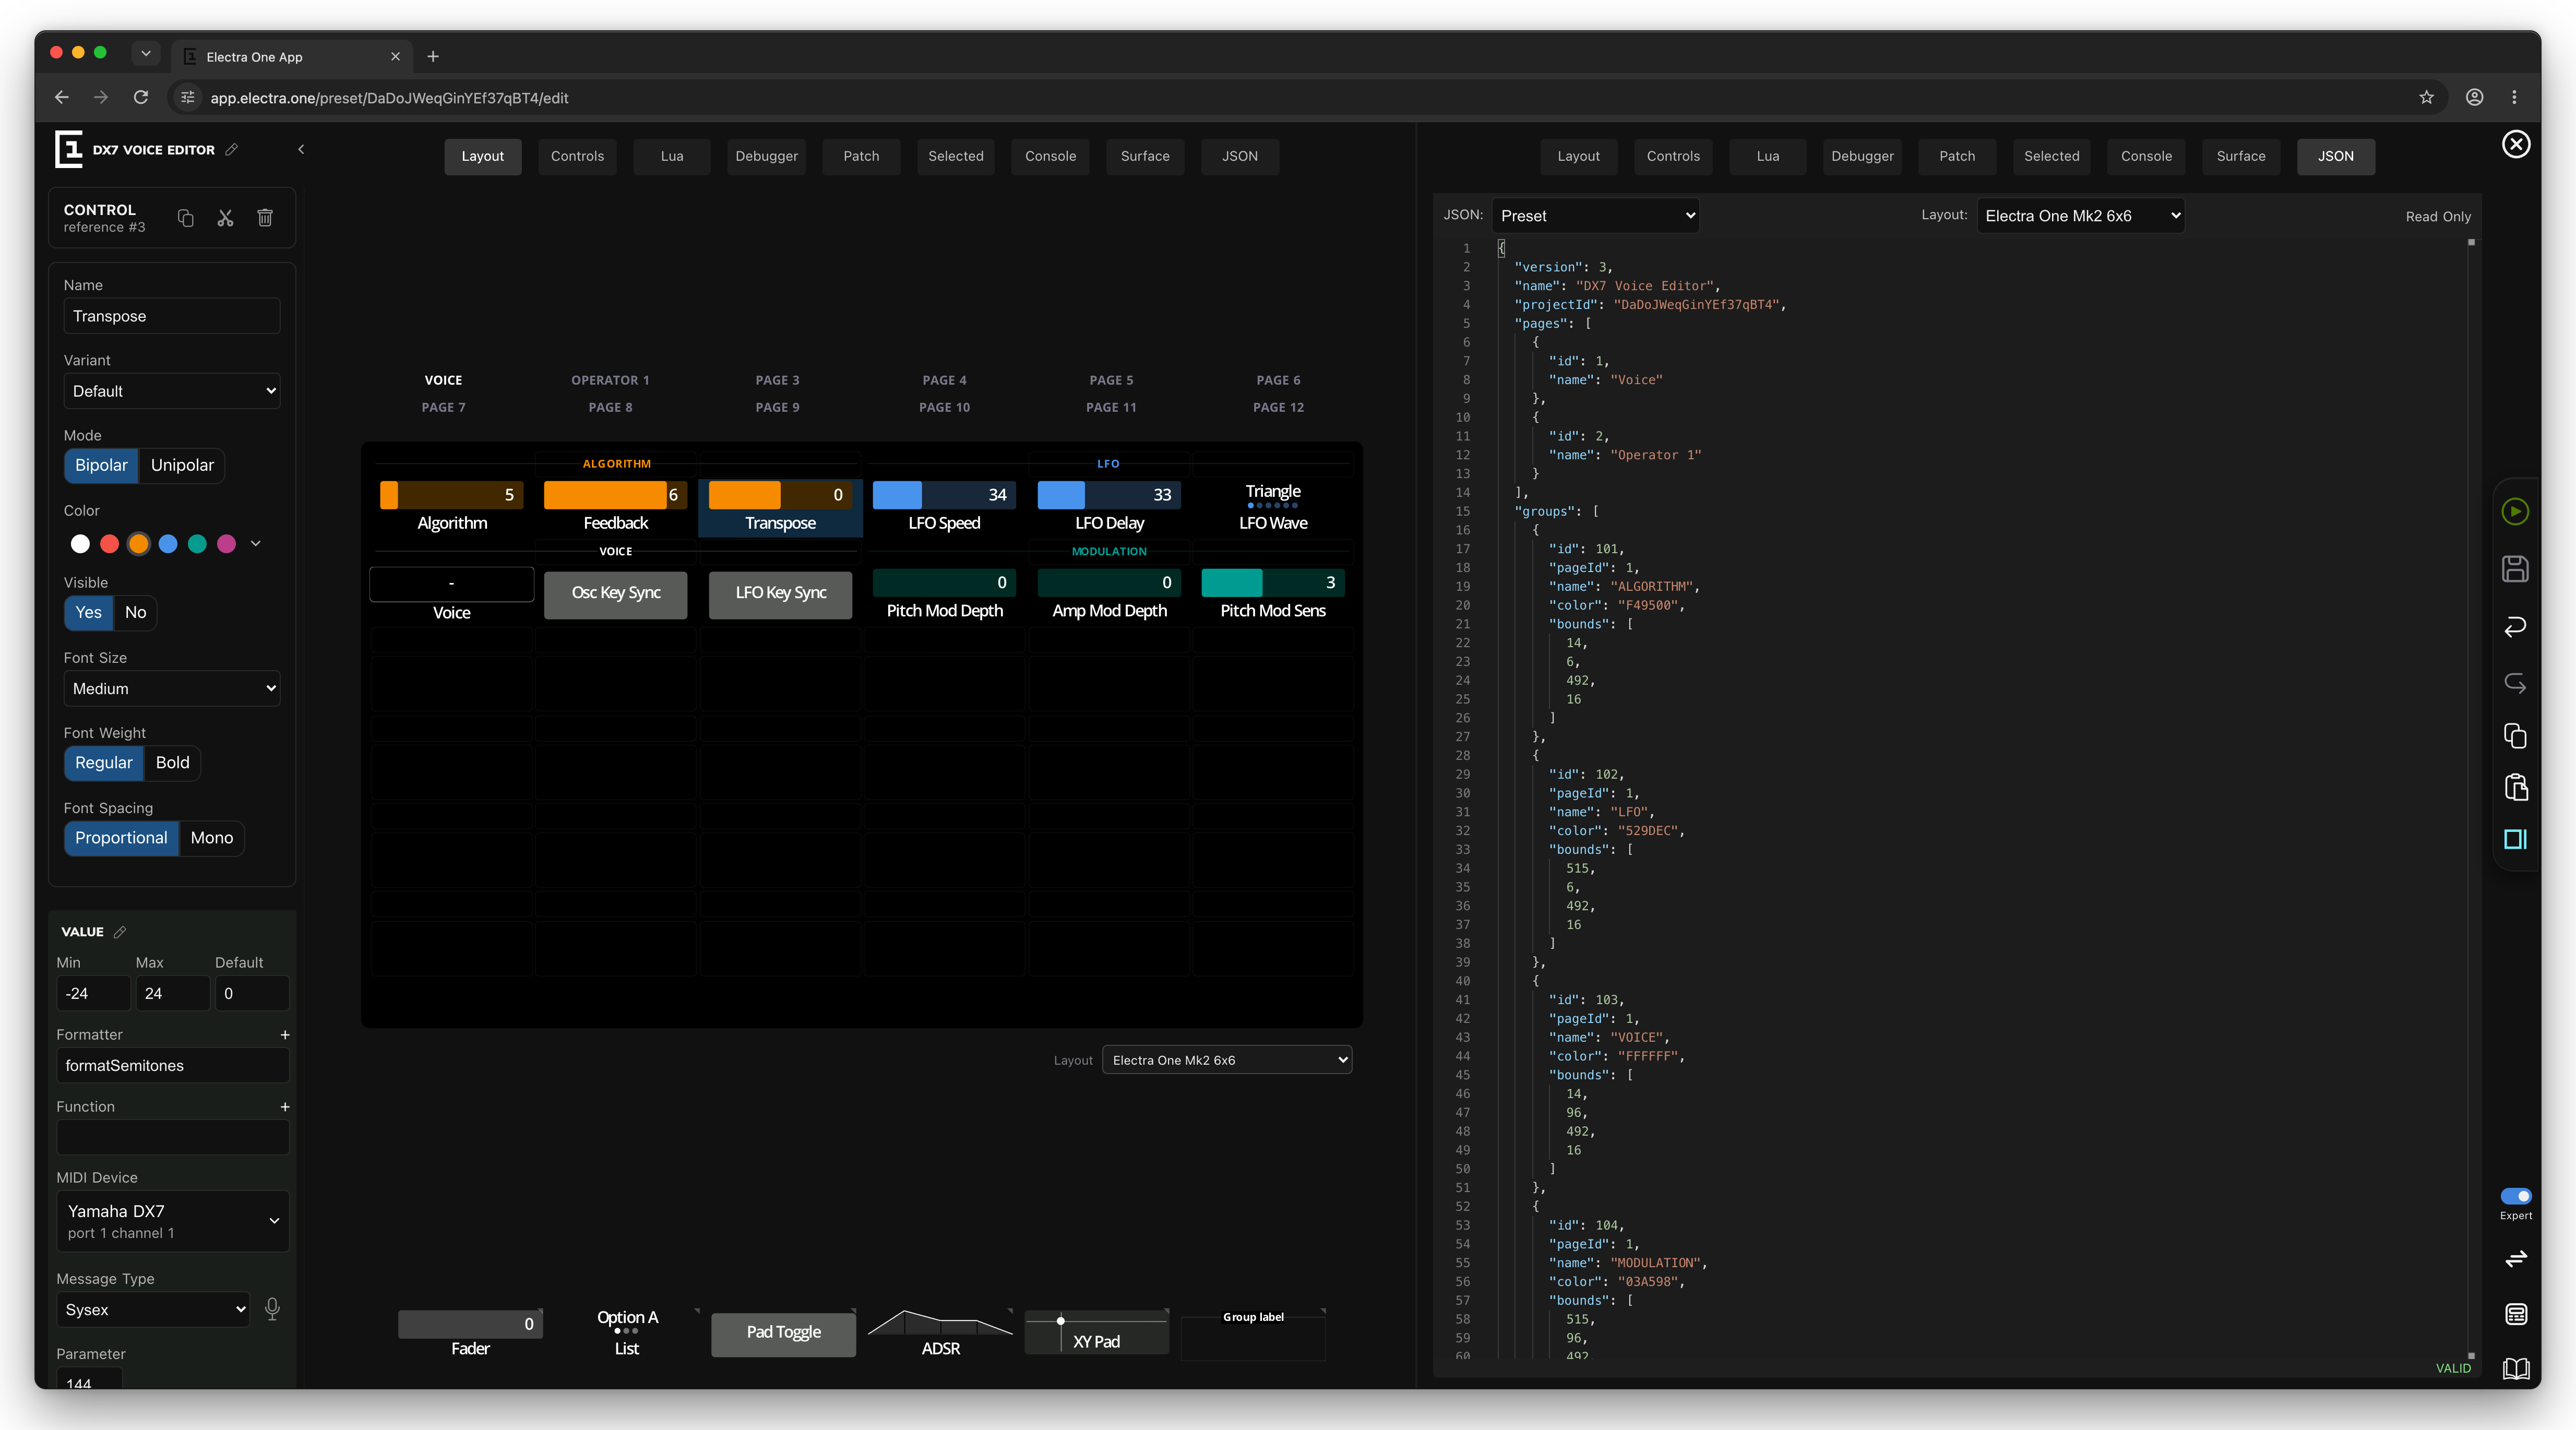Open the JSON Preset dropdown
The width and height of the screenshot is (2576, 1430).
pyautogui.click(x=1595, y=216)
